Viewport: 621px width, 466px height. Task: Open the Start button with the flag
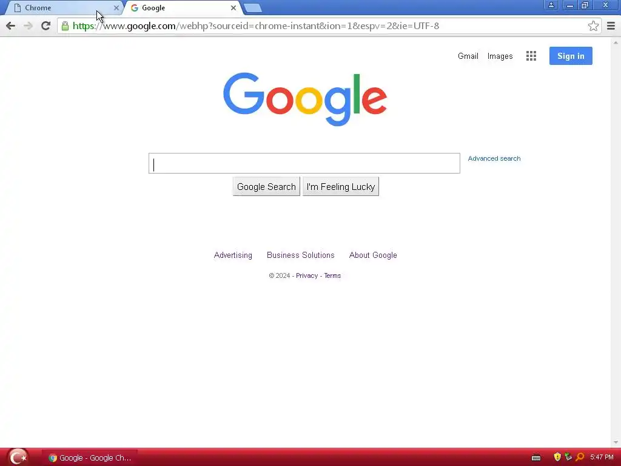[x=18, y=458]
